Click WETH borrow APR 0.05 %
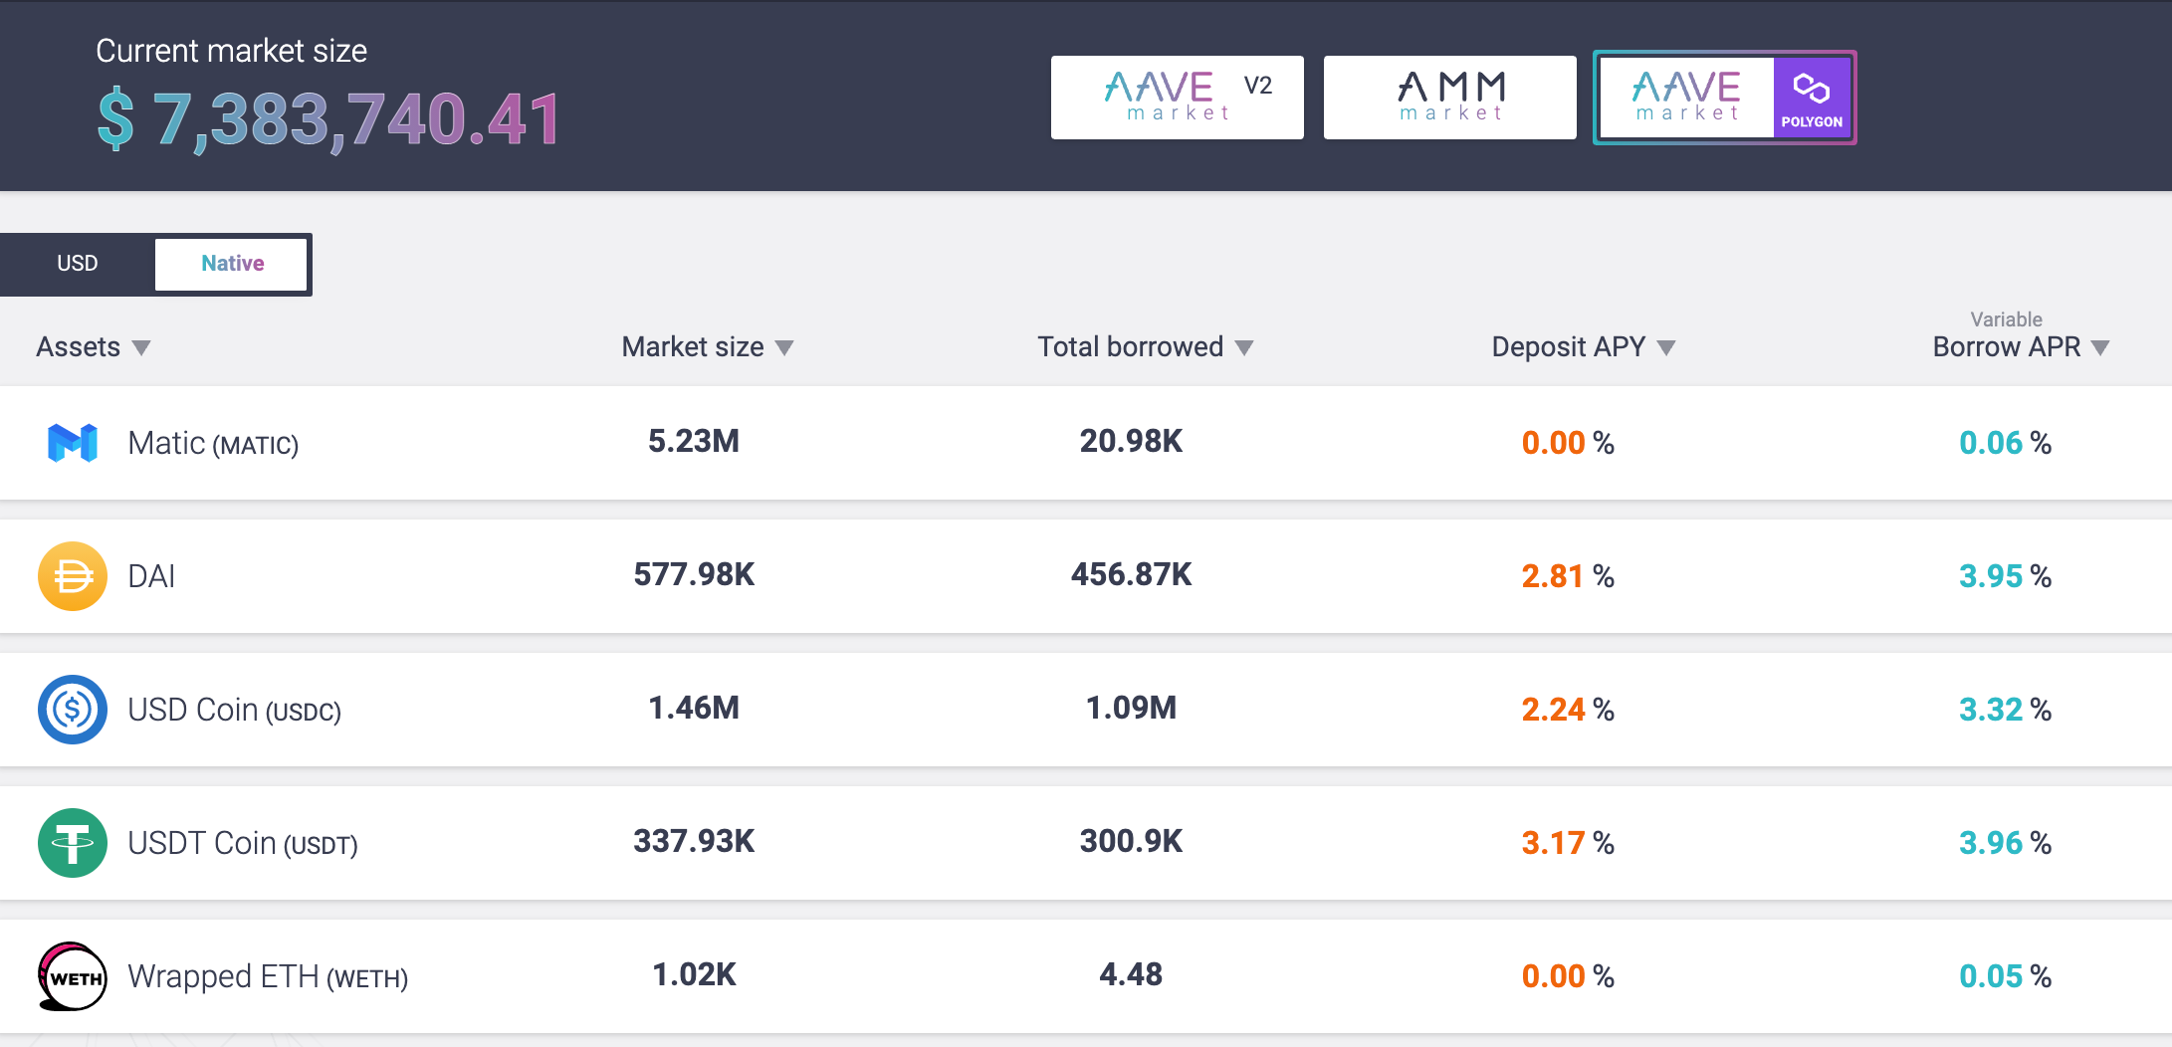The height and width of the screenshot is (1047, 2172). [x=2006, y=976]
